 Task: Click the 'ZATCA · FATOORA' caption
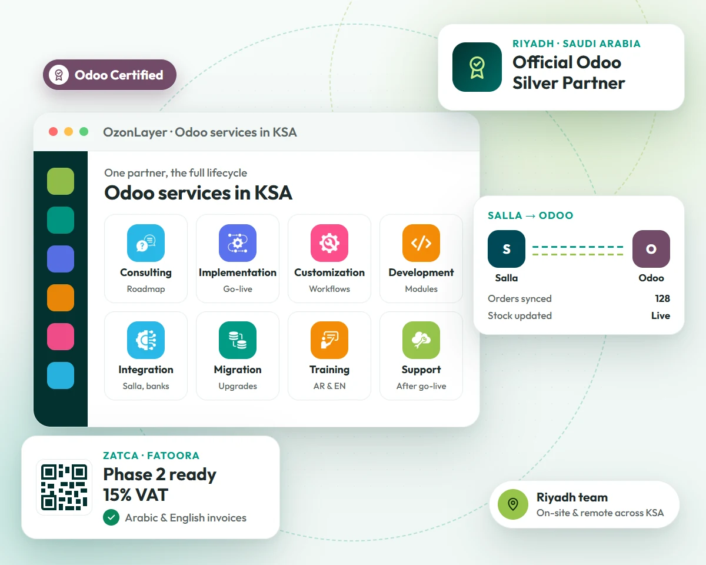[151, 456]
